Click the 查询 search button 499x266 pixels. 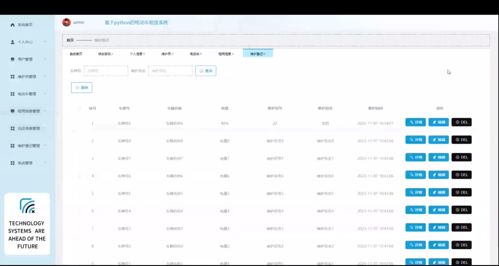coord(206,71)
